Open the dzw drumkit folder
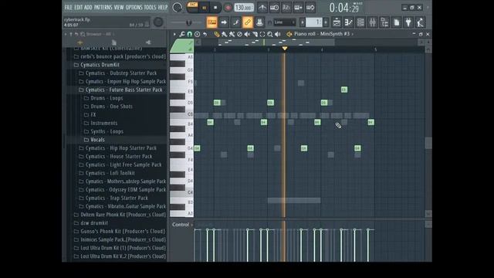This screenshot has width=494, height=278. (91, 223)
